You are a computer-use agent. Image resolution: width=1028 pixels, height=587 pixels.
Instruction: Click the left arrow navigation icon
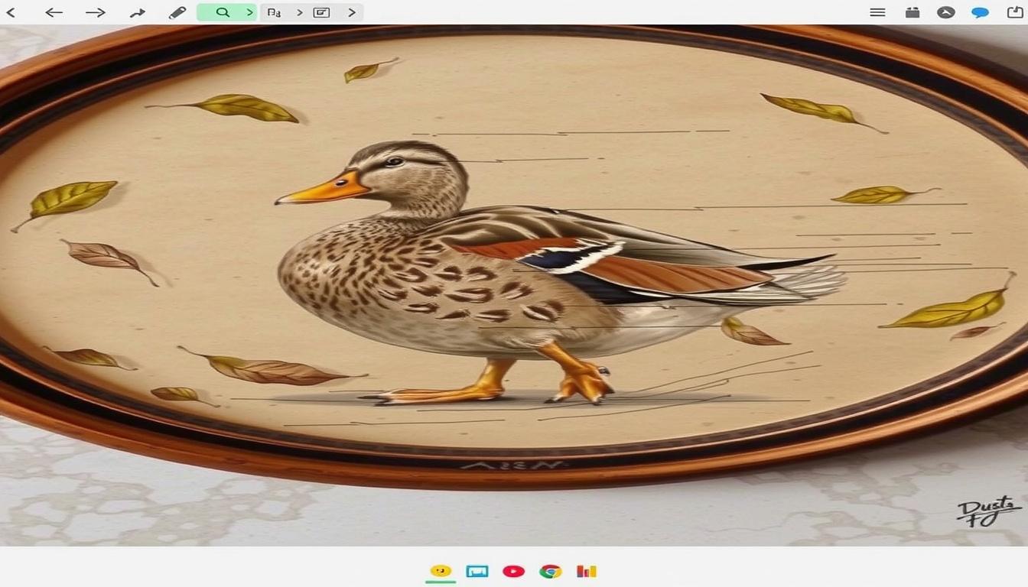pos(54,12)
